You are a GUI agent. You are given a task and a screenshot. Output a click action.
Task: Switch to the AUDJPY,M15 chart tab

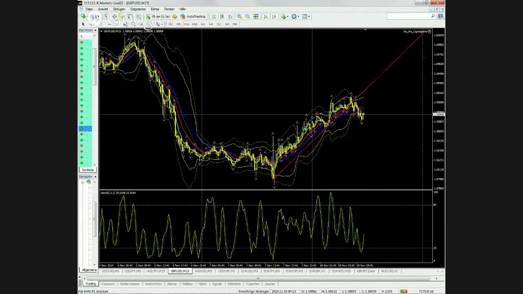156,271
